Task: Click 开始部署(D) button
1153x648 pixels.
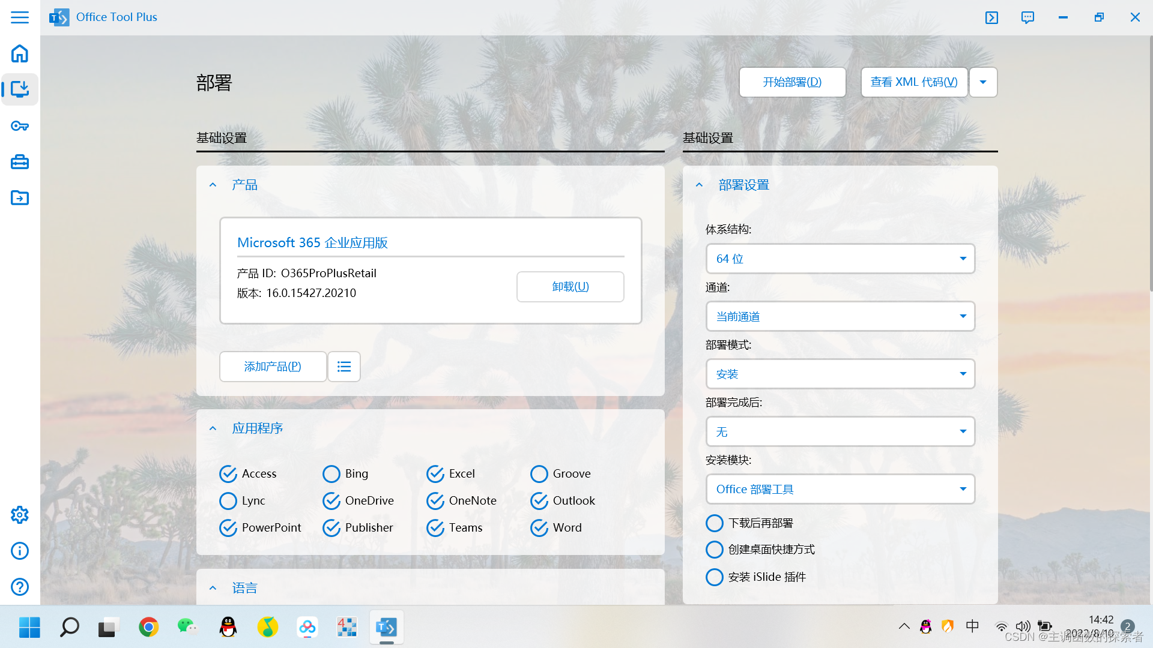Action: point(792,82)
